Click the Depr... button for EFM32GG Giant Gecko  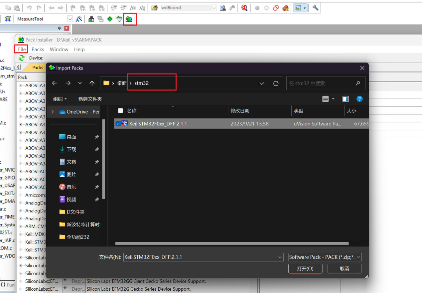coord(75,281)
